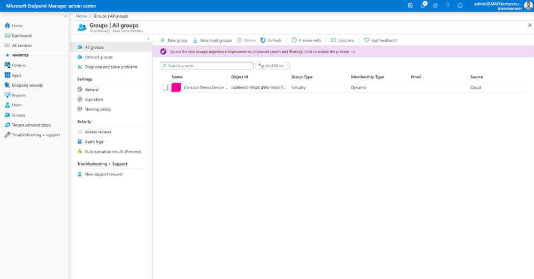Click the Home breadcrumb link

[x=81, y=16]
